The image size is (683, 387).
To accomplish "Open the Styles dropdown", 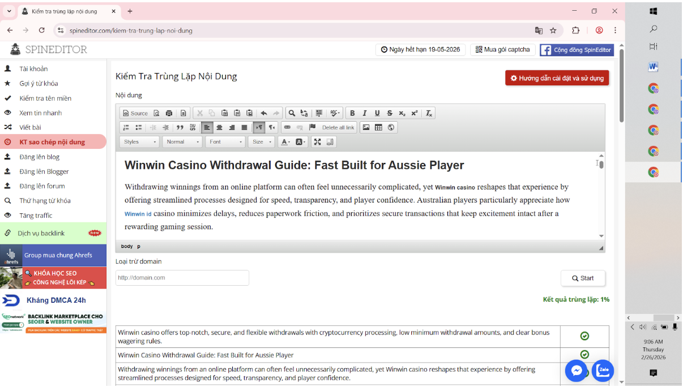I will (139, 142).
